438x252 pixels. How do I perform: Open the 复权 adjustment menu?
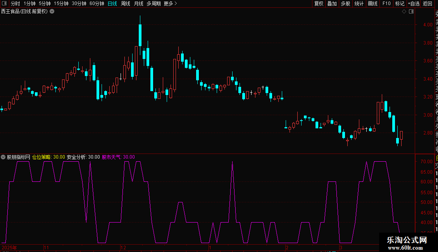pyautogui.click(x=319, y=3)
